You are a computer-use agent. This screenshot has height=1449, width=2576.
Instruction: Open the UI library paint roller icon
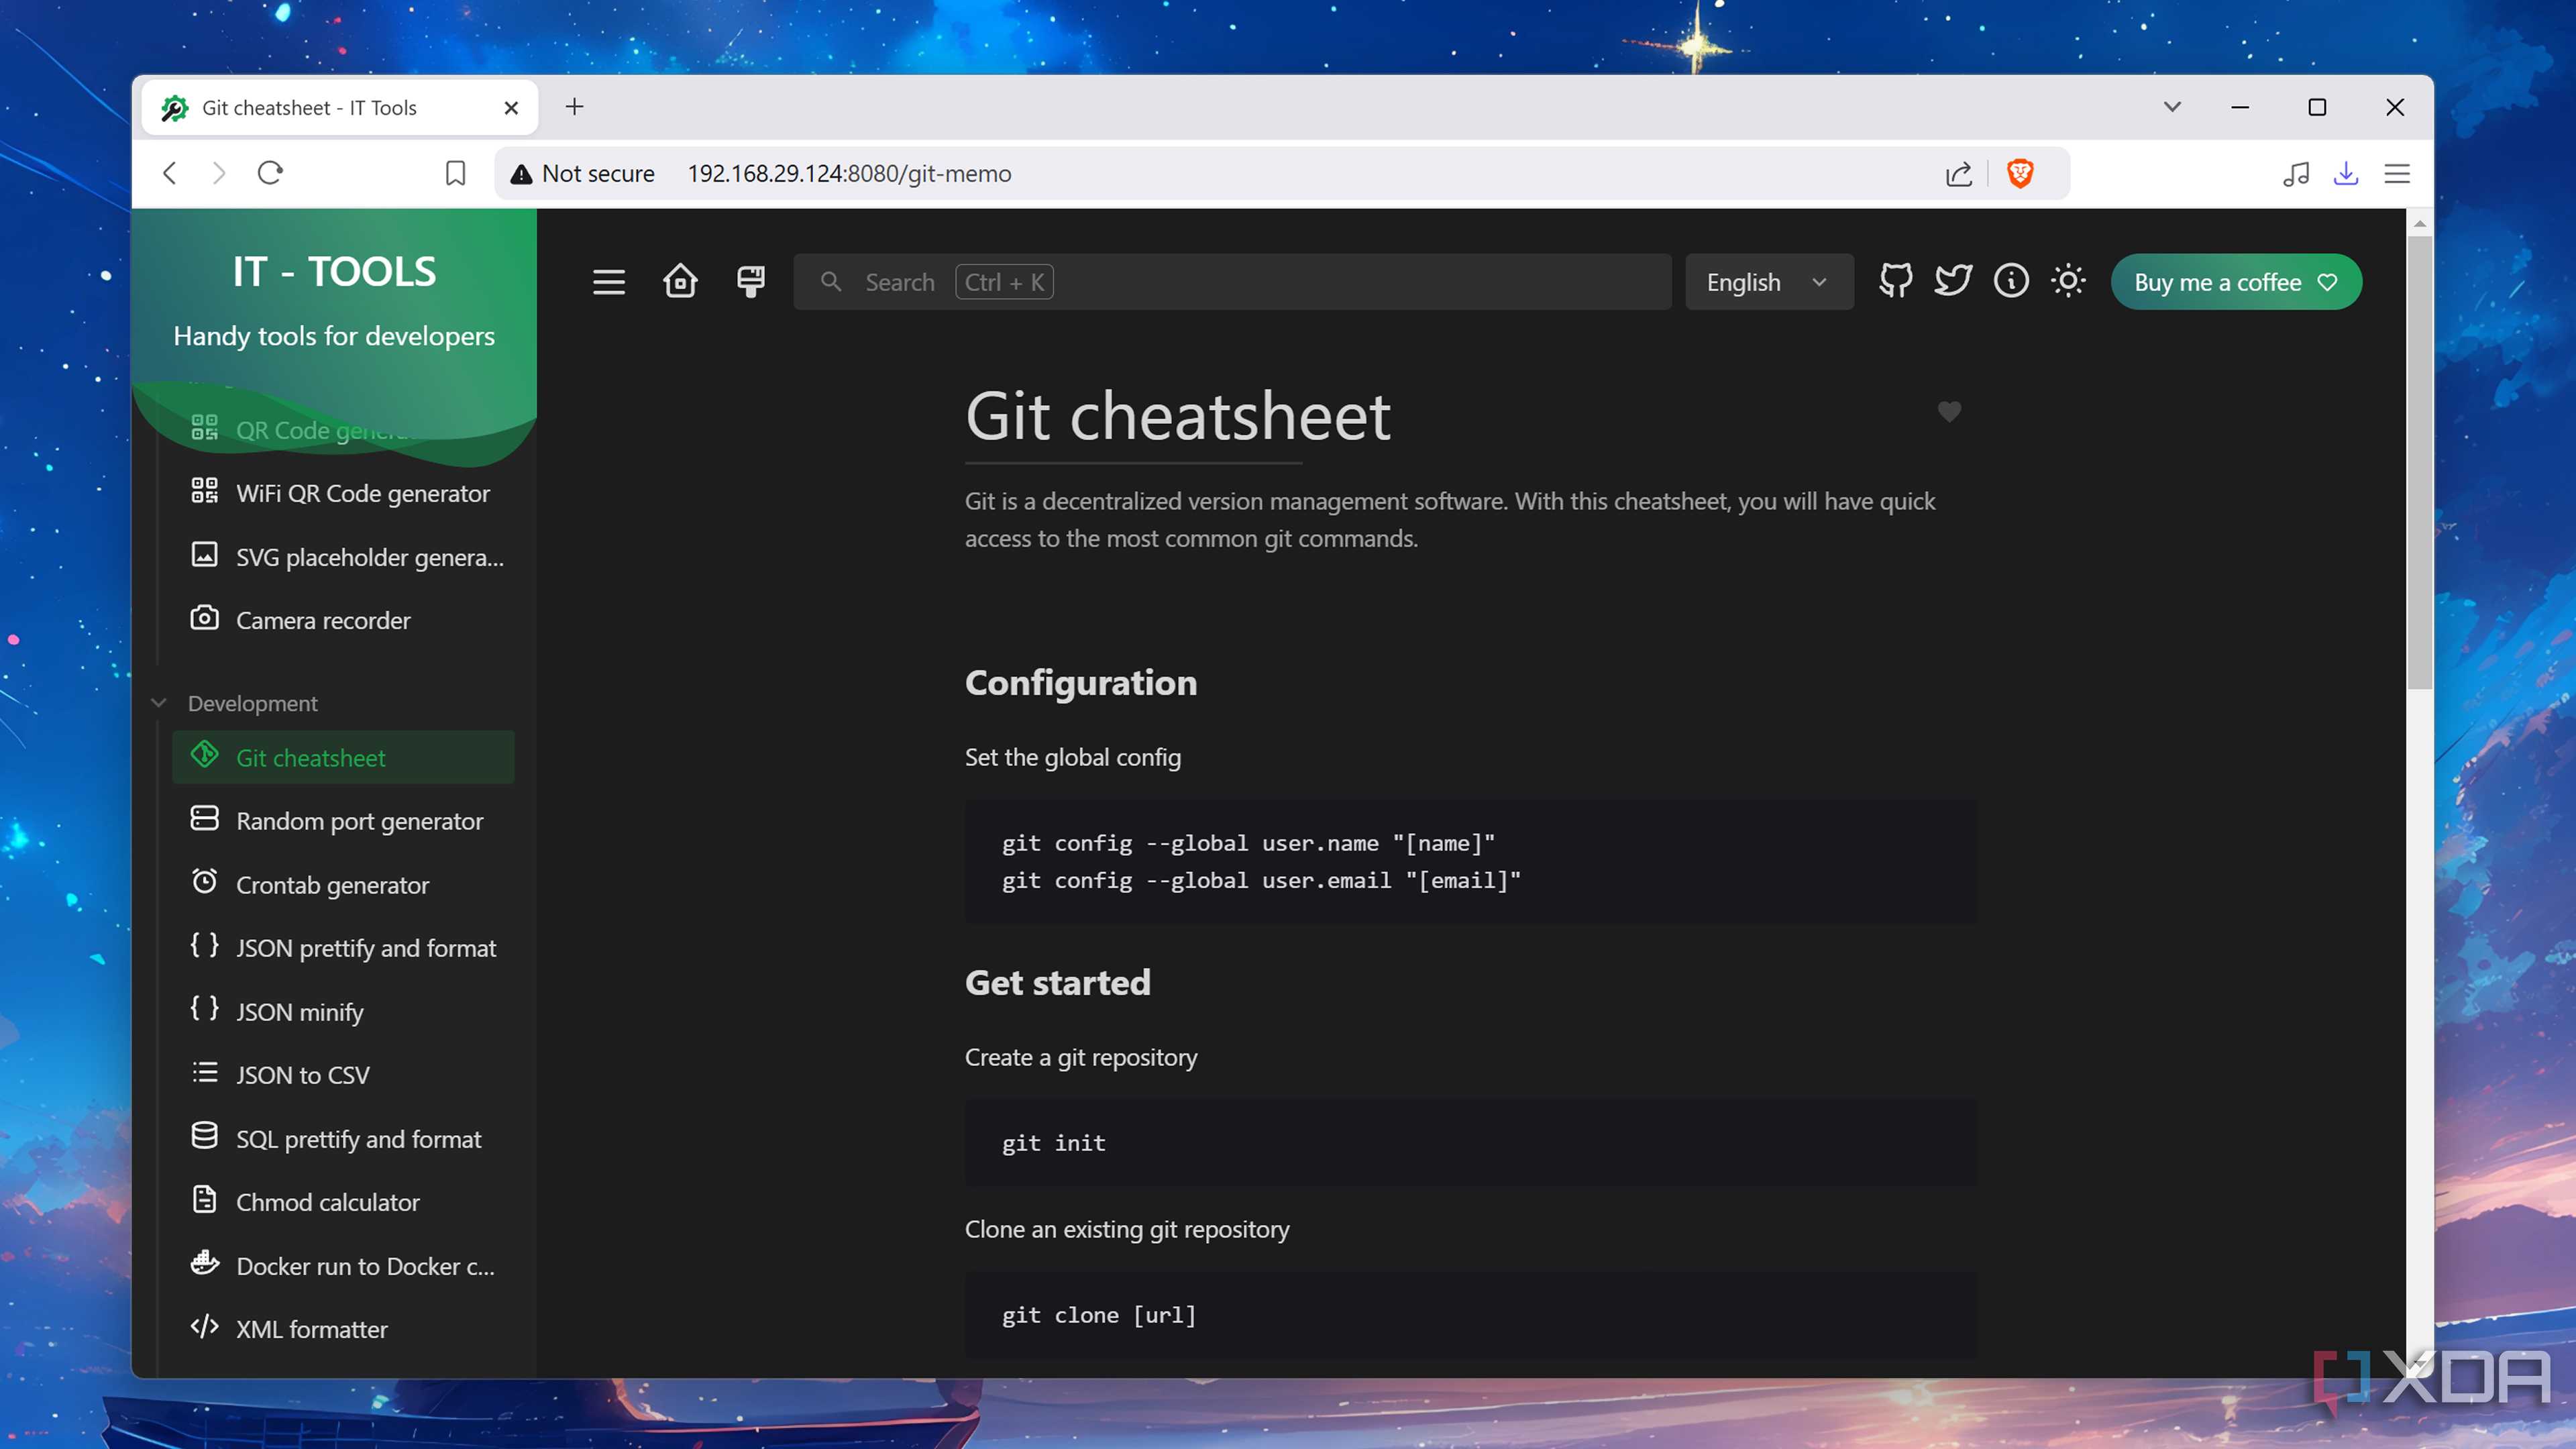pos(751,282)
